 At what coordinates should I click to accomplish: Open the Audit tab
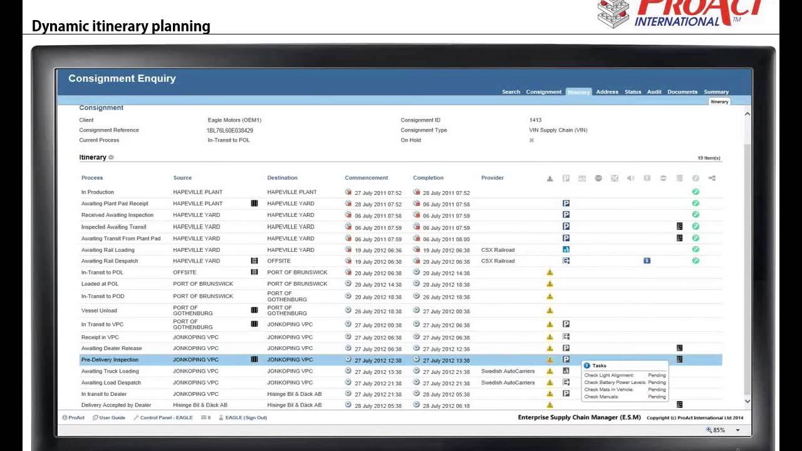click(654, 92)
